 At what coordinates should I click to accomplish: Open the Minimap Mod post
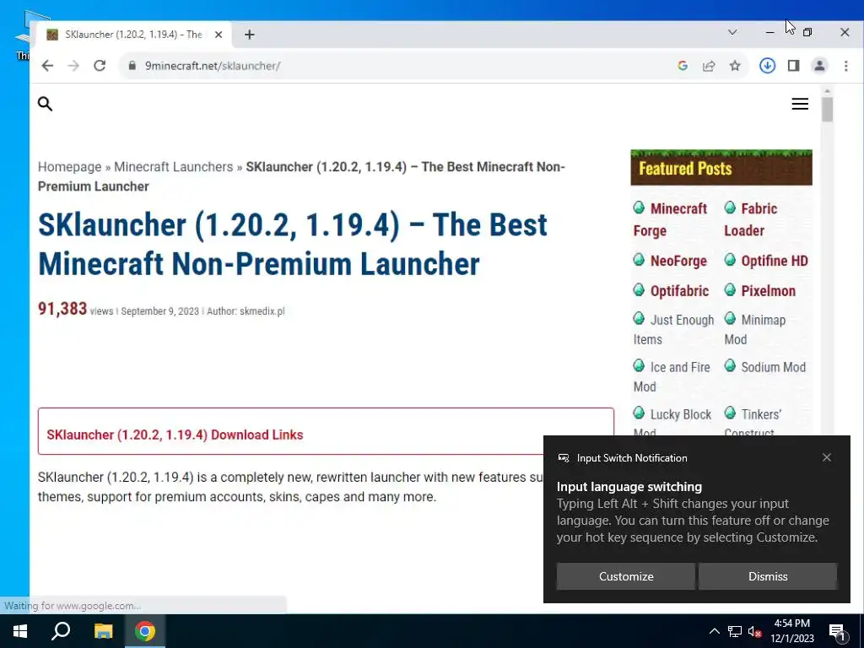pyautogui.click(x=755, y=330)
